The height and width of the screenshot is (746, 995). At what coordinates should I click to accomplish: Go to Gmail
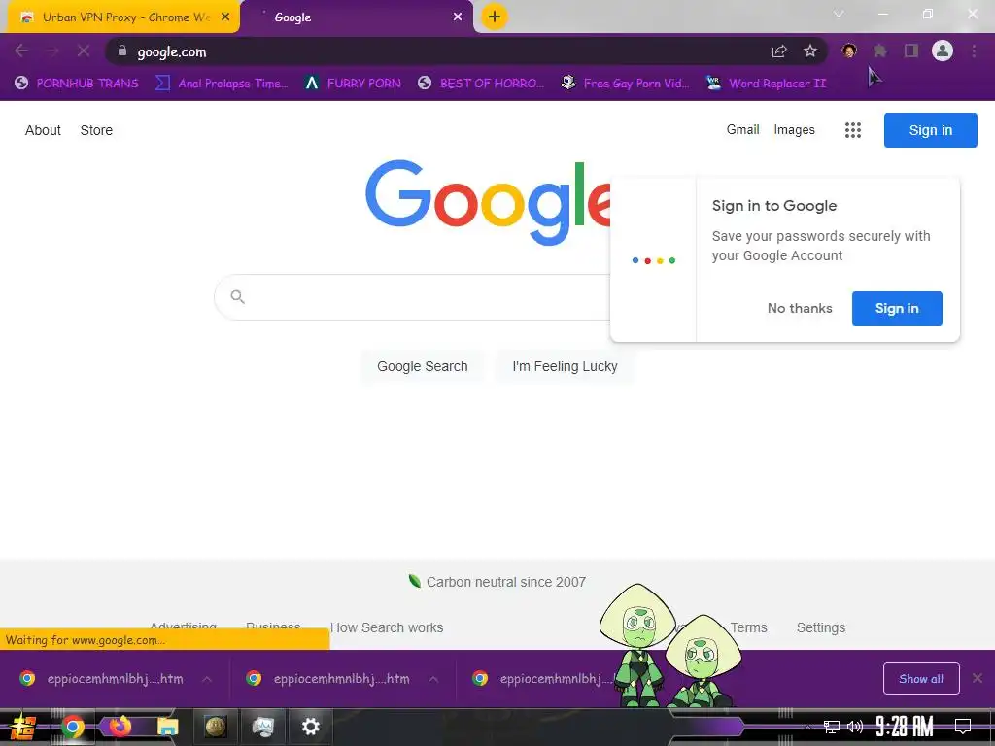click(x=742, y=129)
